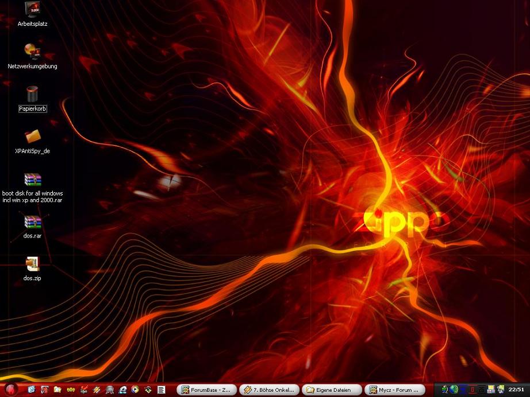Launch the red and black quick launch icon
Viewport: 530px width, 397px height.
pos(83,390)
